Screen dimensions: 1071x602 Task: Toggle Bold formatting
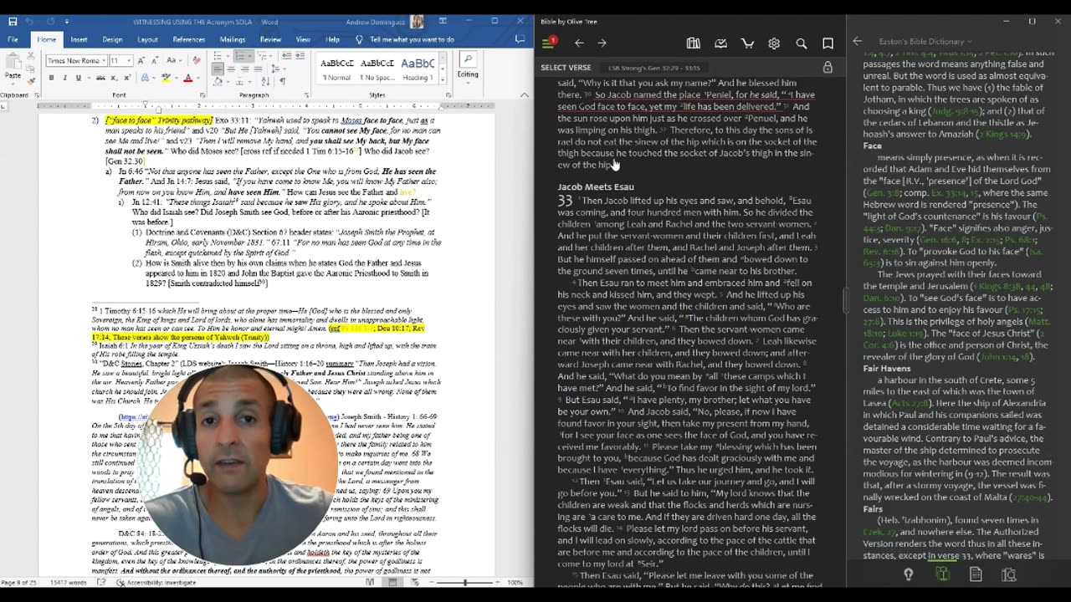(x=52, y=78)
